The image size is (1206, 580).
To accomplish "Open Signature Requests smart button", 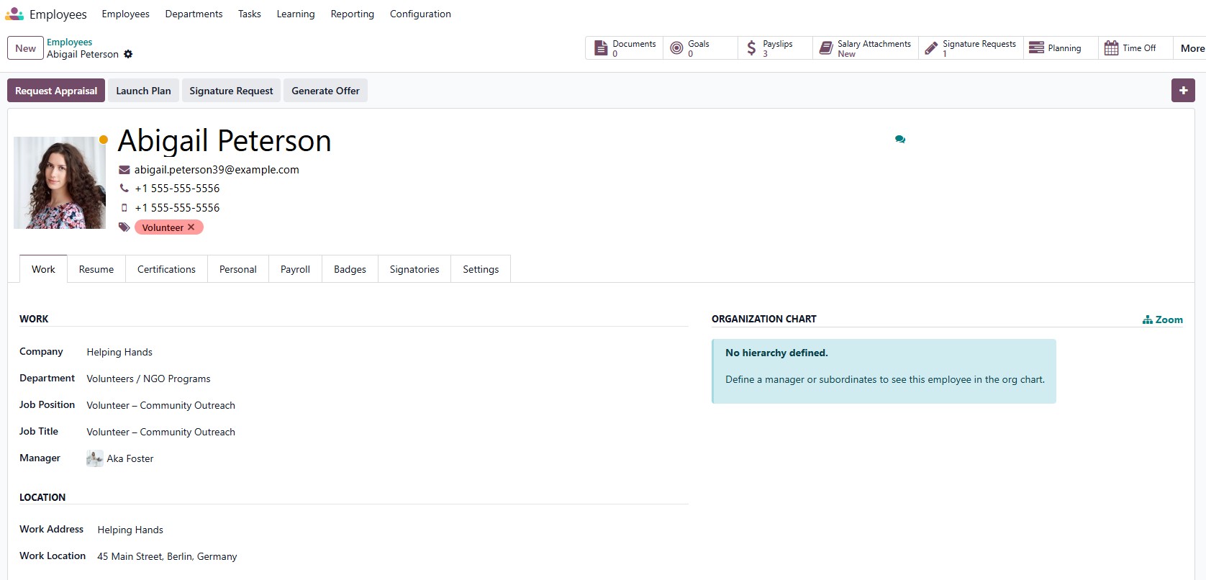I will 971,48.
